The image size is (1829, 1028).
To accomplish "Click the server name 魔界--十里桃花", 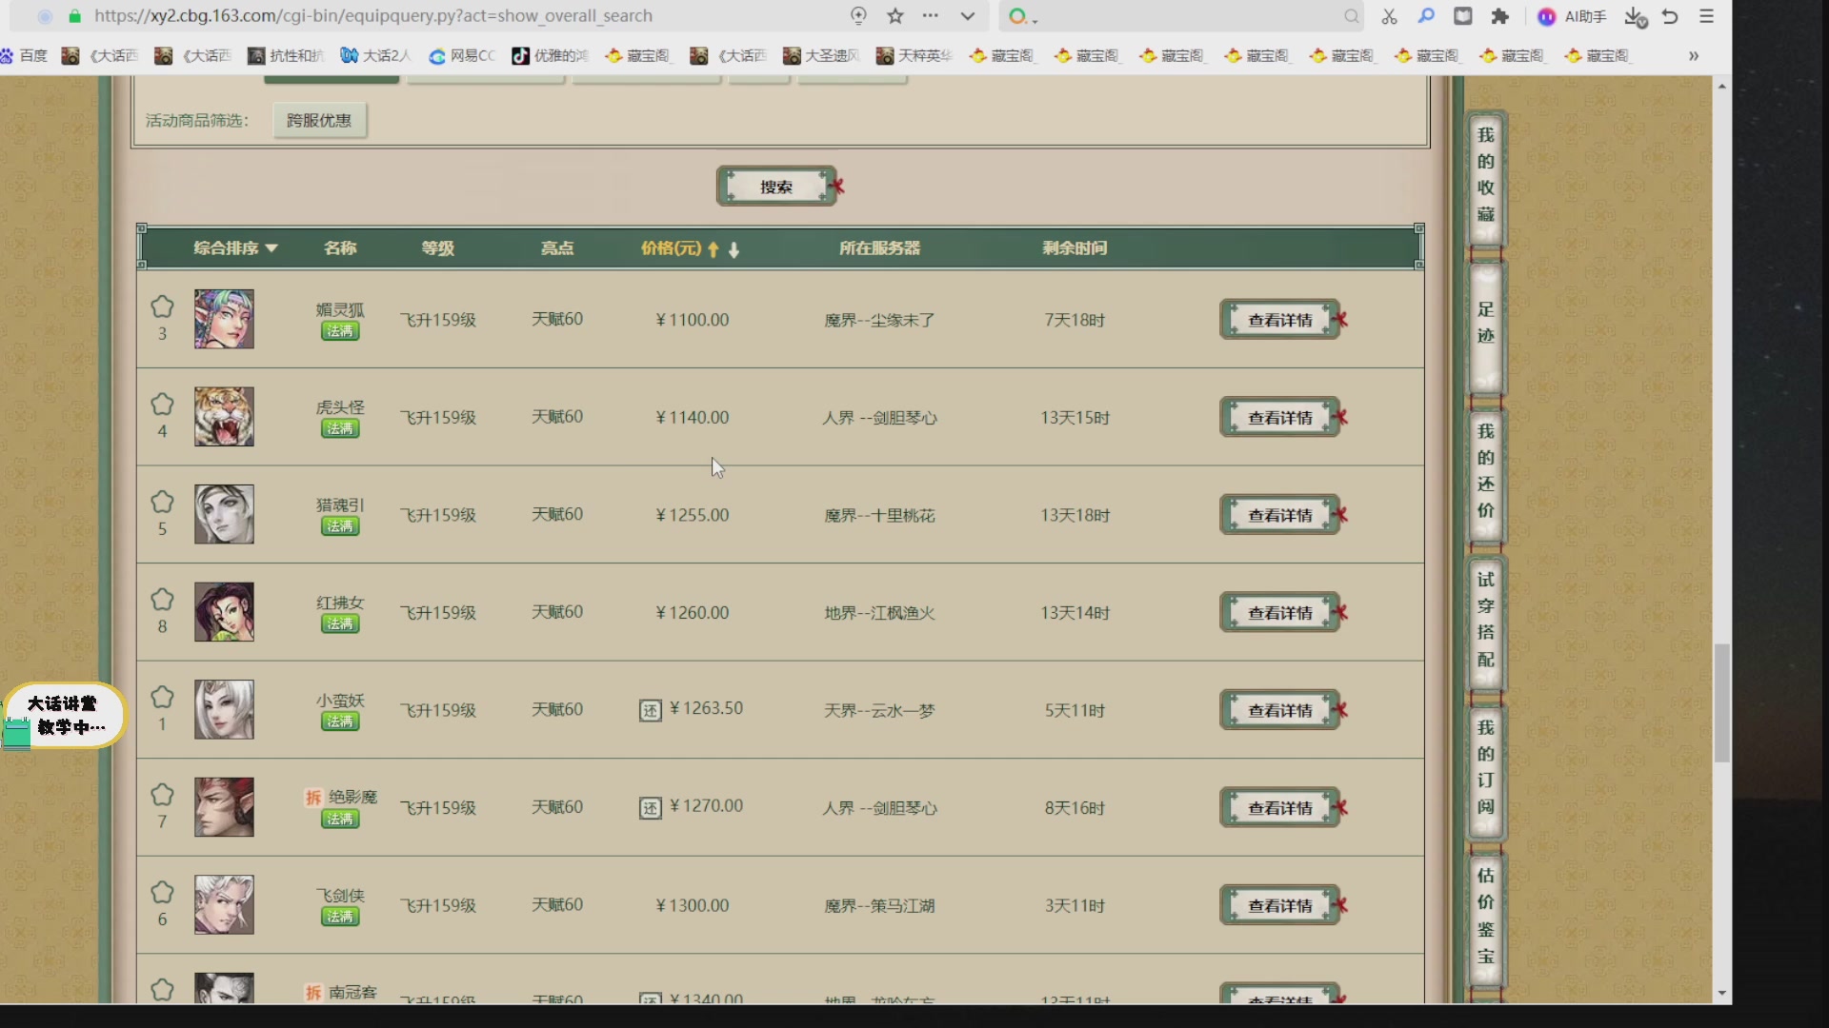I will [x=879, y=516].
